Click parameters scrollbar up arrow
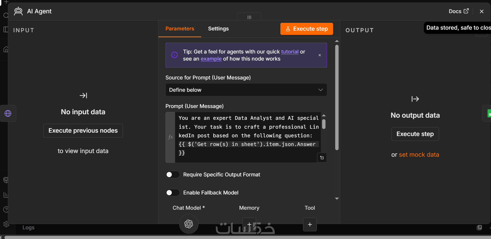Viewport: 491px width, 239px height. (x=337, y=41)
